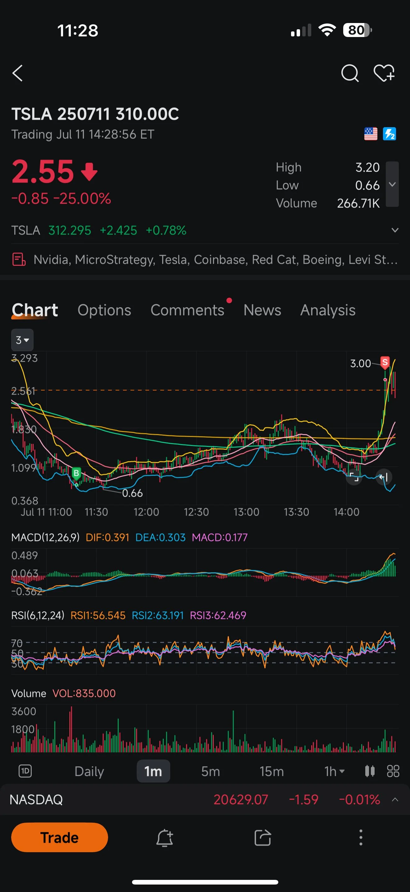The height and width of the screenshot is (892, 410).
Task: Open the News tab
Action: click(x=262, y=310)
